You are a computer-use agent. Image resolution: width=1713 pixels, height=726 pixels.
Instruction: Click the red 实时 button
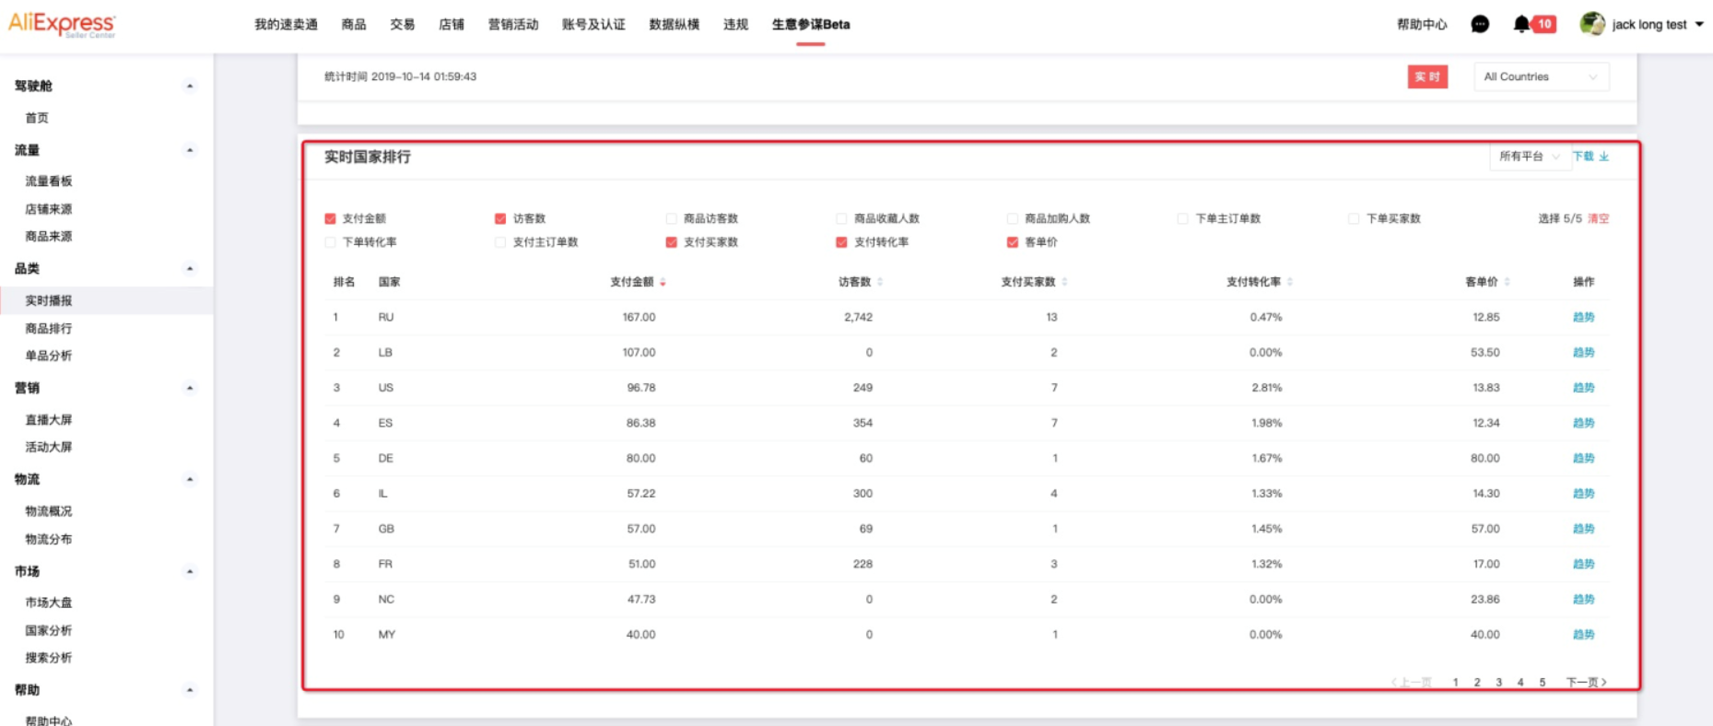(x=1427, y=77)
